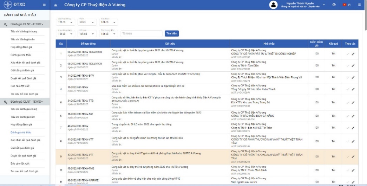Click the Nhà thầu column header
This screenshot has height=186, width=367.
tap(269, 44)
